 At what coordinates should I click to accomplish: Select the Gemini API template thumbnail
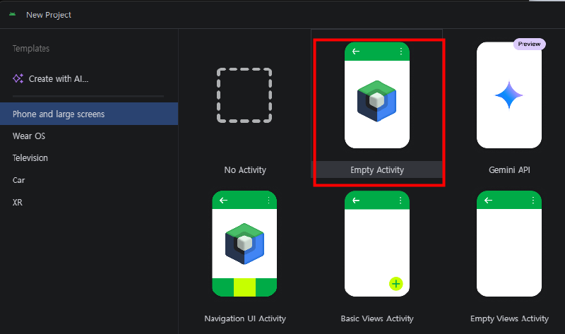pos(509,95)
